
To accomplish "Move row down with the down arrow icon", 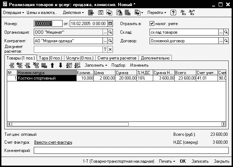I will point(60,65).
